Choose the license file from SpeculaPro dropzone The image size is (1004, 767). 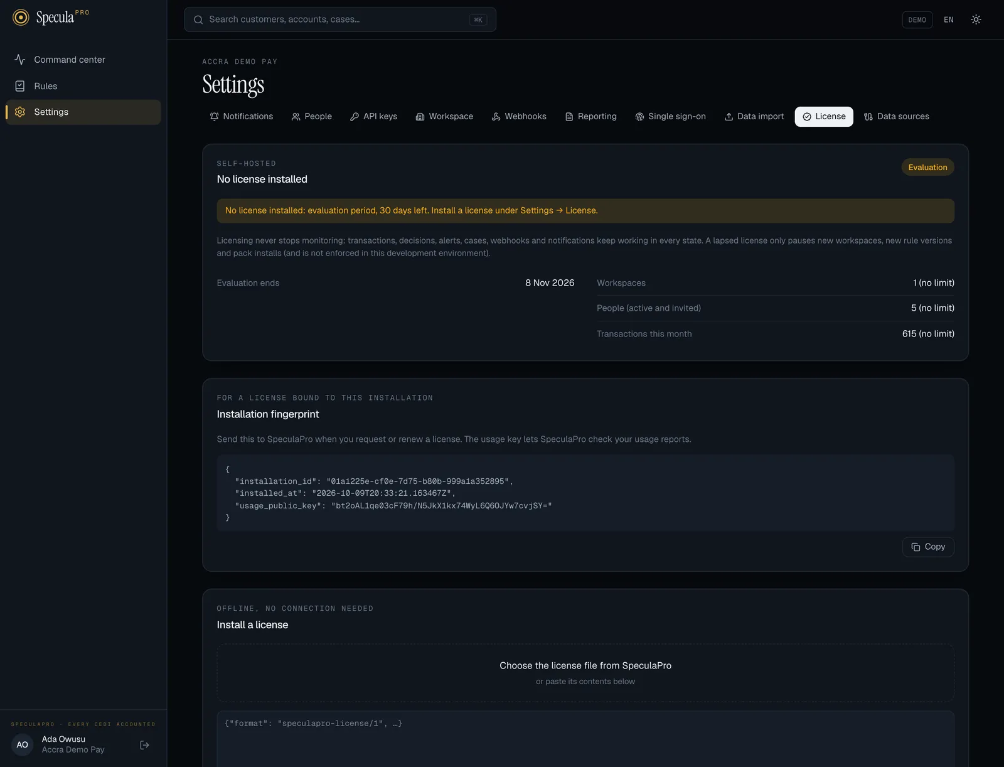(x=585, y=673)
